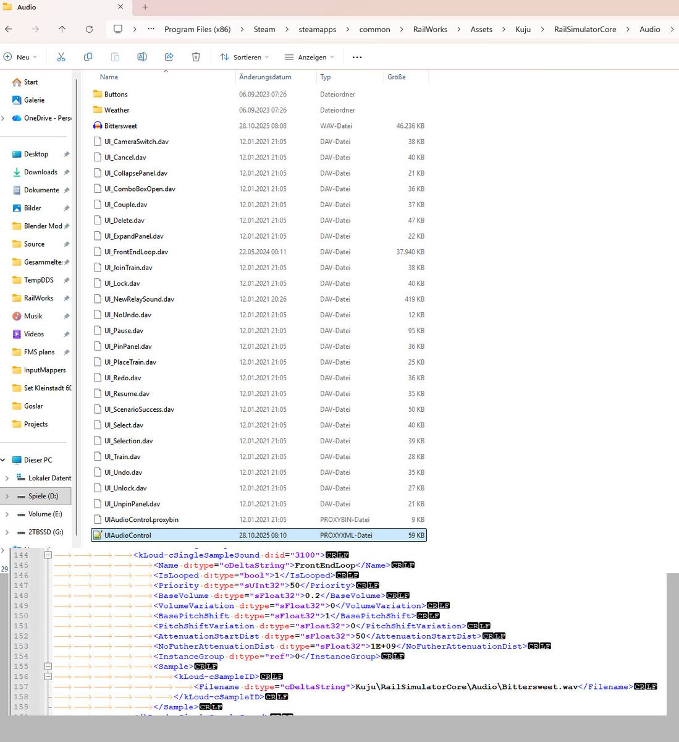Viewport: 679px width, 742px height.
Task: Collapse XML node at line 144
Action: point(48,555)
